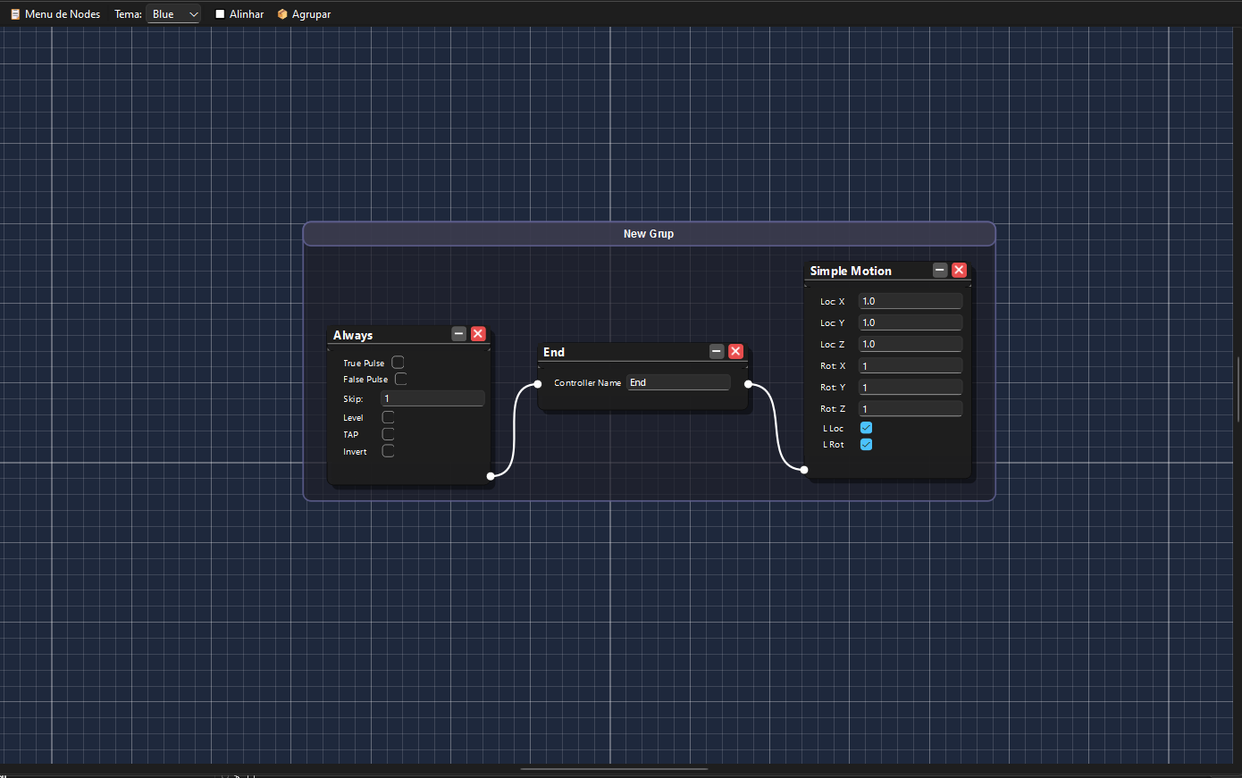Click the Rot X value field
Image resolution: width=1242 pixels, height=778 pixels.
coord(911,365)
